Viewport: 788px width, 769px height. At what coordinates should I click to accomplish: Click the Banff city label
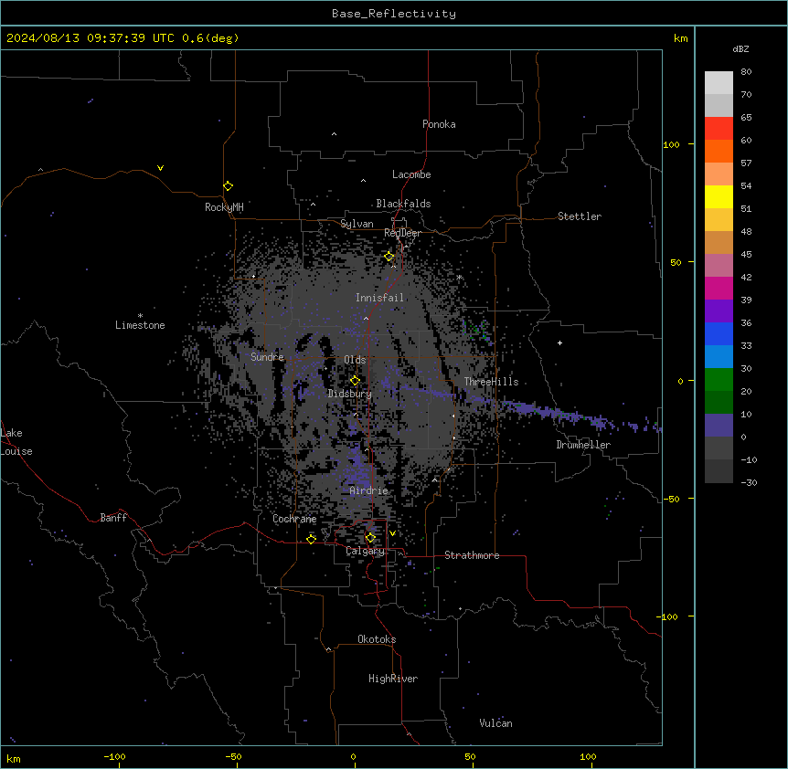pyautogui.click(x=113, y=518)
